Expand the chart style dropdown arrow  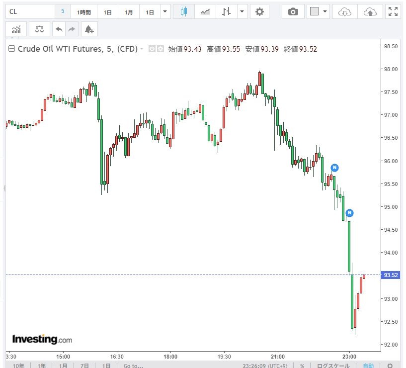[x=242, y=11]
